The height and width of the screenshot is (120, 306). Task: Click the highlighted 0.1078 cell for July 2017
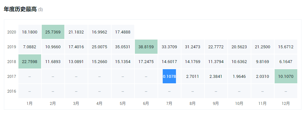pos(169,76)
